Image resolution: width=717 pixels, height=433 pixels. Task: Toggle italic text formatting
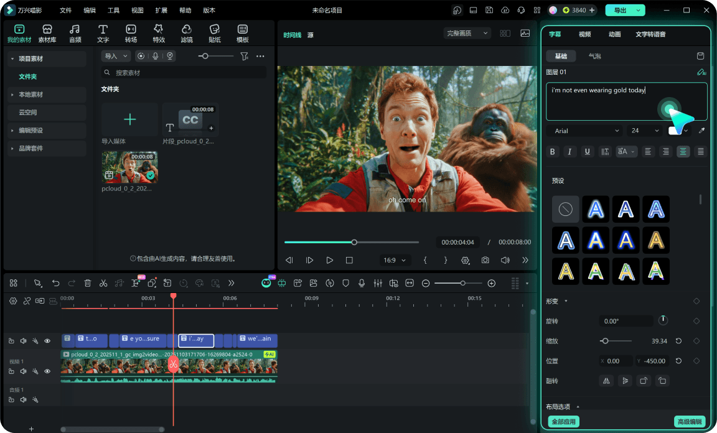click(x=569, y=152)
